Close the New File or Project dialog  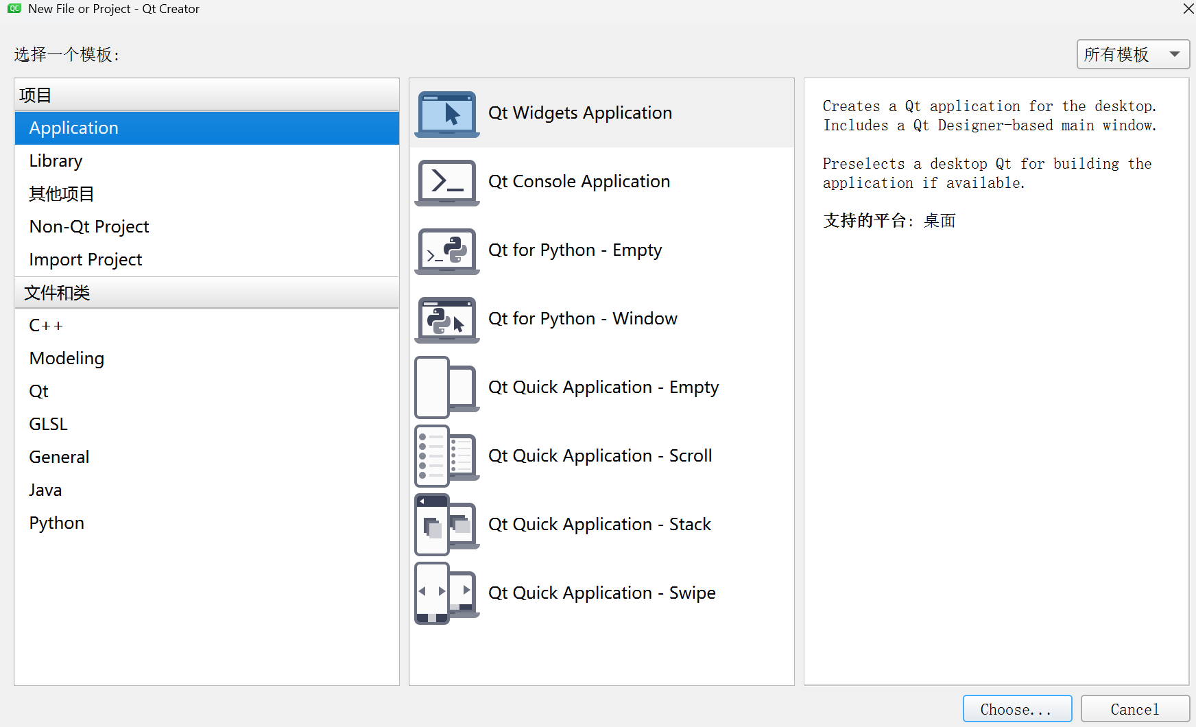point(1188,9)
